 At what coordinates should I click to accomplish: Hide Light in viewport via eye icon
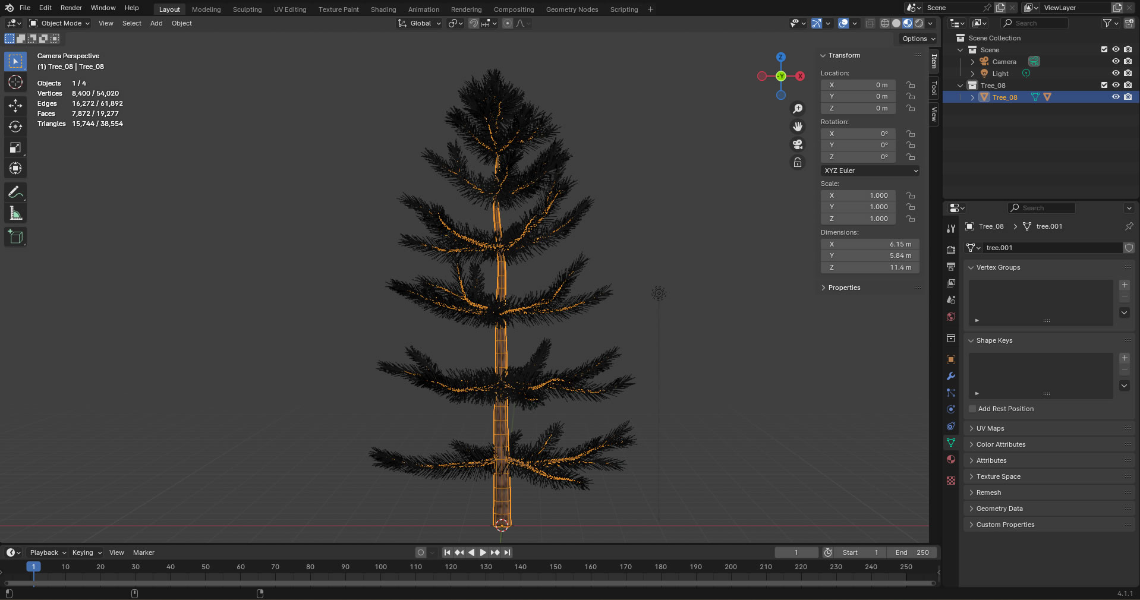tap(1116, 73)
